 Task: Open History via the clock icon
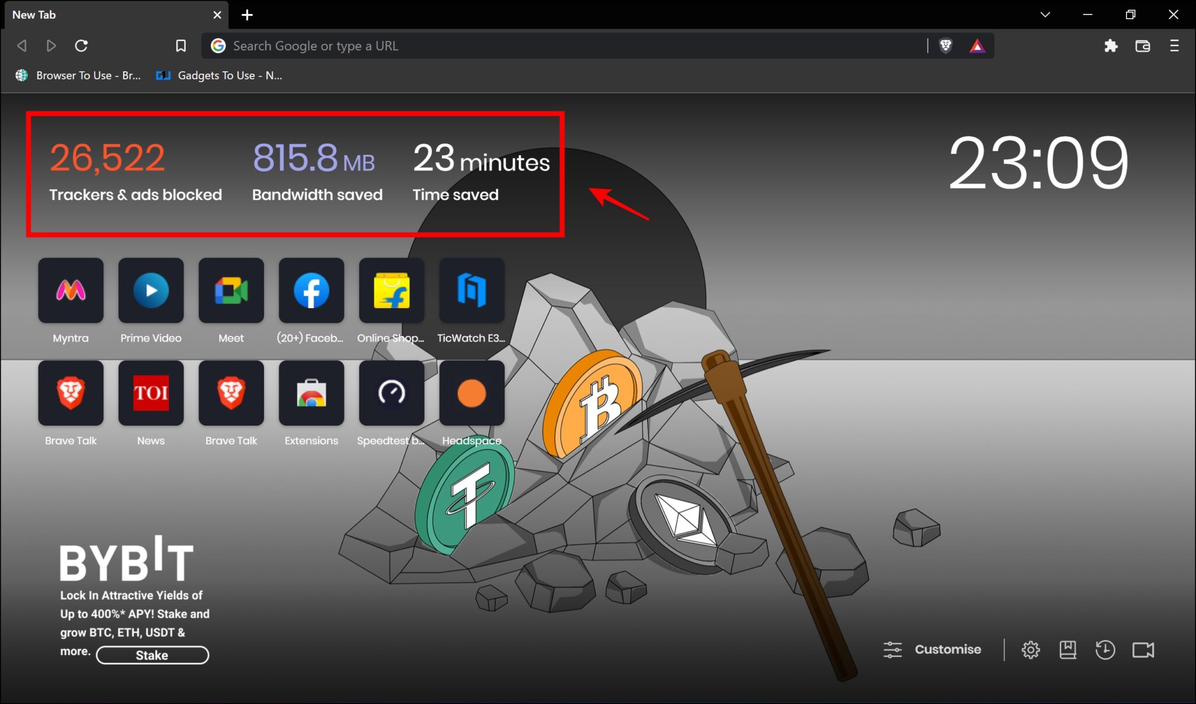(x=1105, y=649)
